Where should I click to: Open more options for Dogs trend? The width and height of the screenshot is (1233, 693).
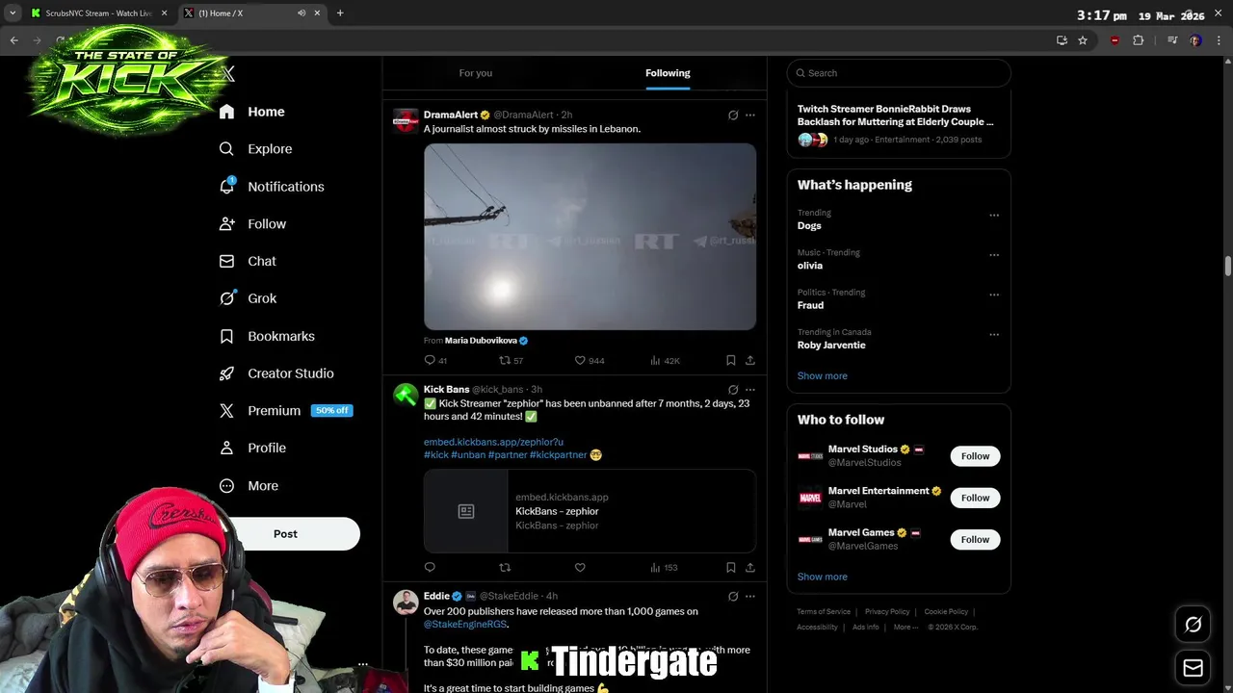pos(994,216)
